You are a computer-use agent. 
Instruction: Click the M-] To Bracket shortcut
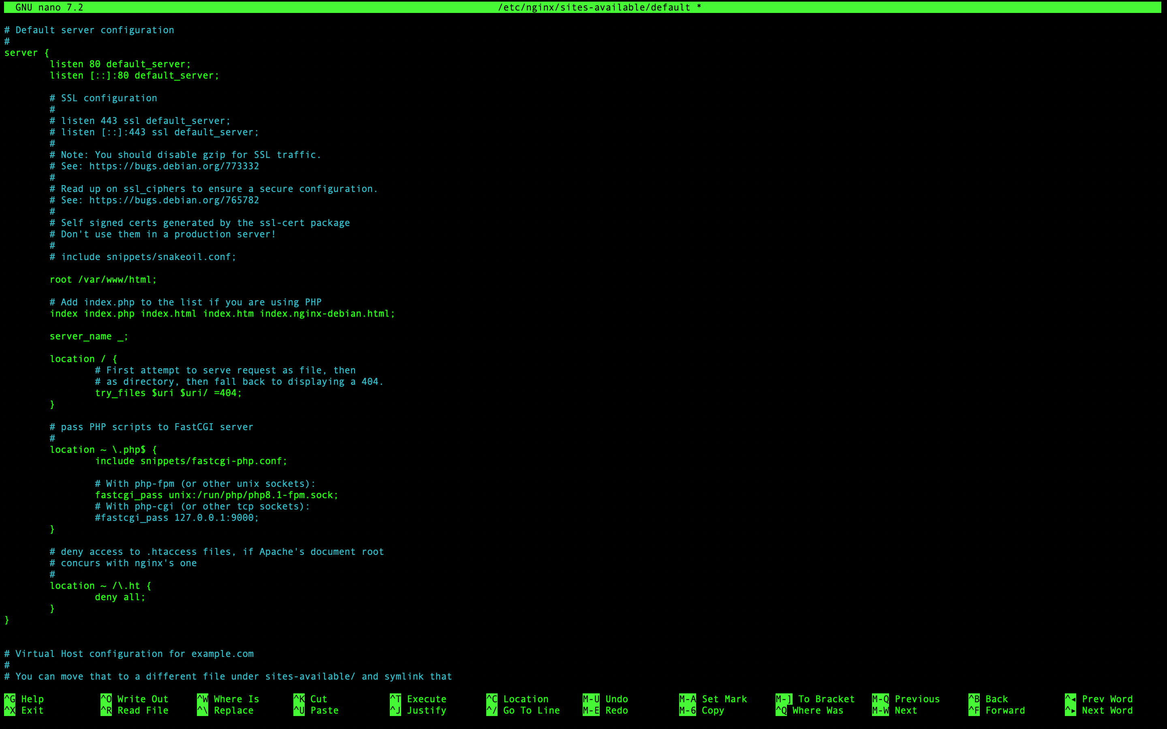pyautogui.click(x=815, y=699)
